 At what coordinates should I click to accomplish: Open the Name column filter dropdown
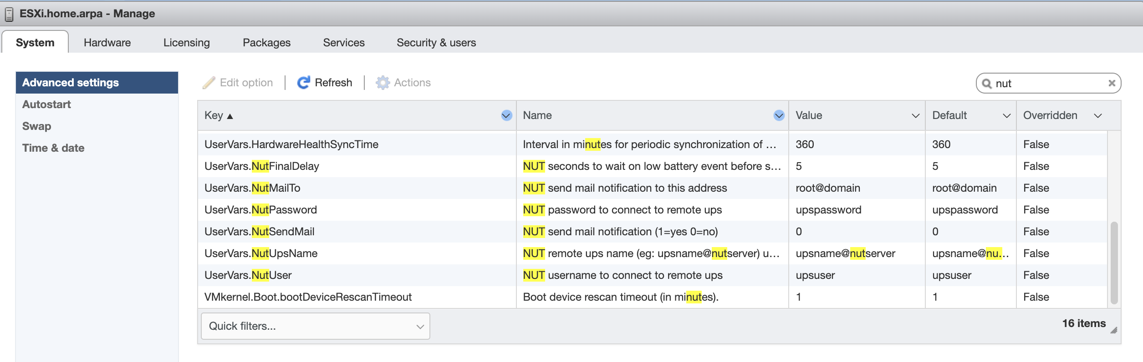(779, 115)
